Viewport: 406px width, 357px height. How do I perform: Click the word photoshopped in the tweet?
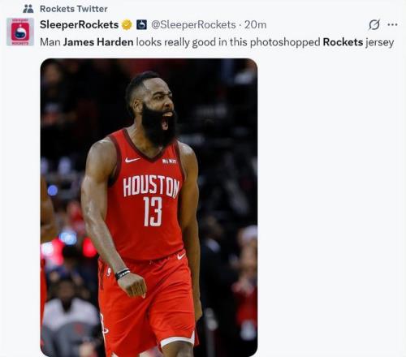[x=285, y=42]
